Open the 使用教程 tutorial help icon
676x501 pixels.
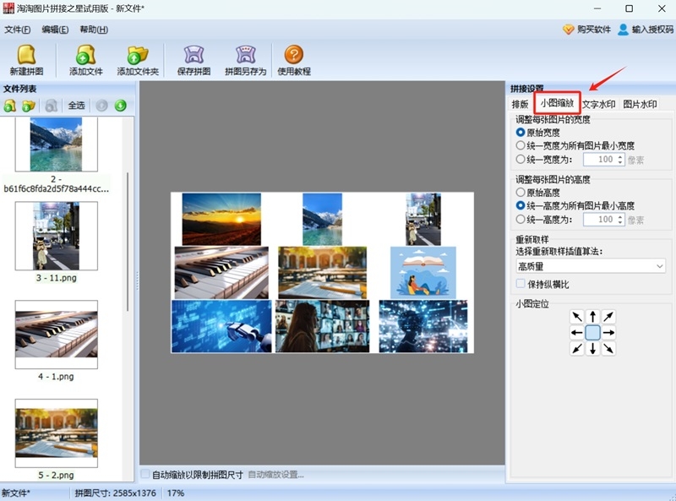pos(293,55)
